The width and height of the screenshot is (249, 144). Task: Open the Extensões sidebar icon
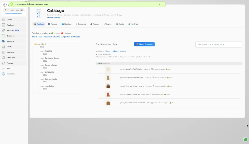3,36
